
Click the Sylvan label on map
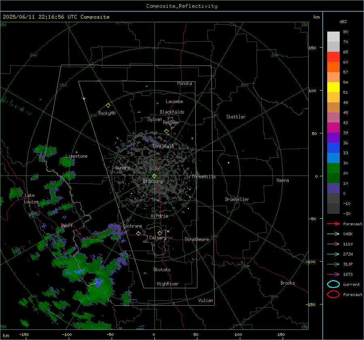pos(154,119)
